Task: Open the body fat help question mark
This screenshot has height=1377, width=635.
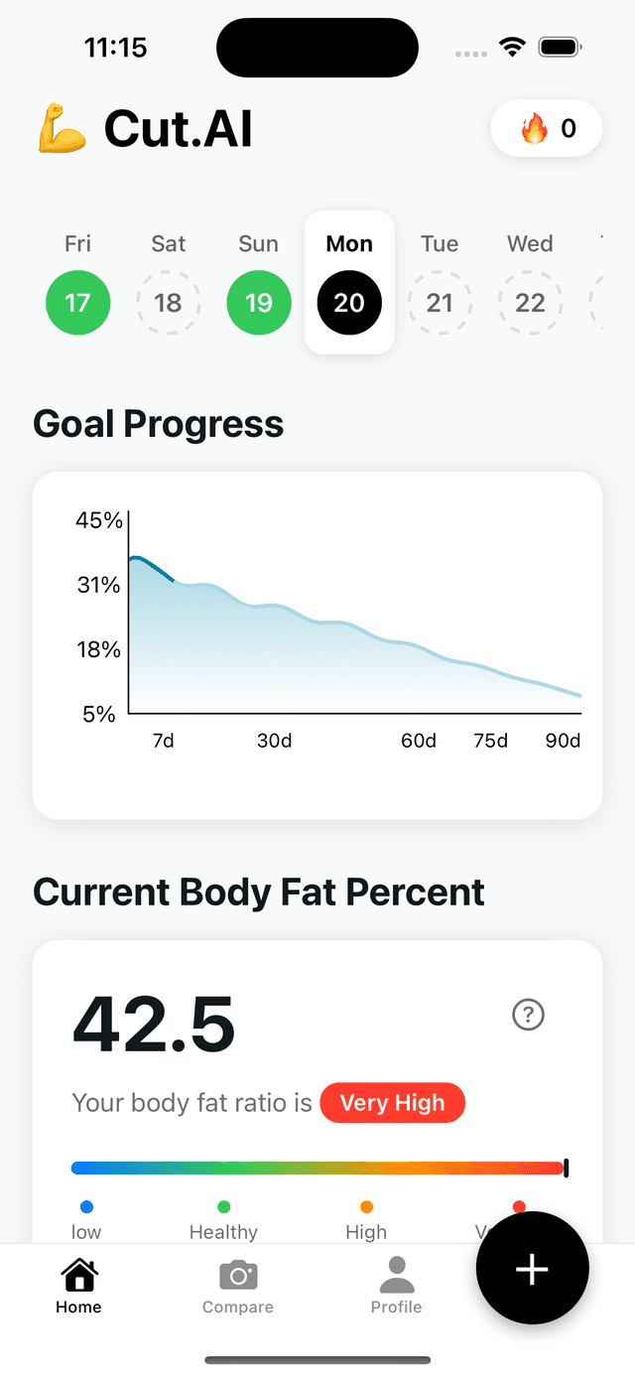Action: coord(528,1015)
